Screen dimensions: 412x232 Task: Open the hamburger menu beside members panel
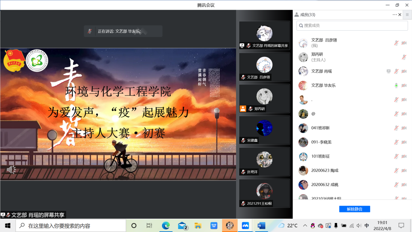[x=407, y=15]
